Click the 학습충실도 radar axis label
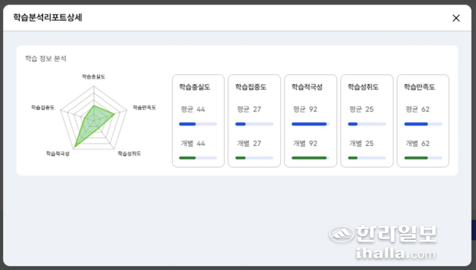 (93, 76)
